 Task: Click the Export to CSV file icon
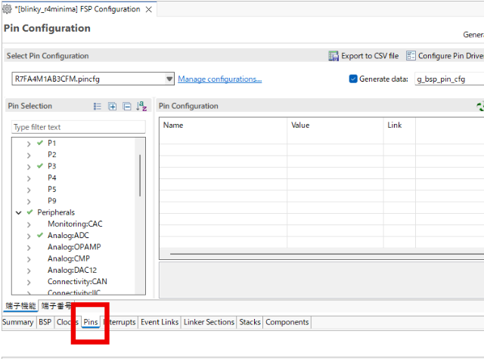(x=334, y=56)
